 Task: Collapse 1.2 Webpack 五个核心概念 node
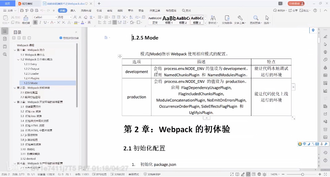click(18, 60)
